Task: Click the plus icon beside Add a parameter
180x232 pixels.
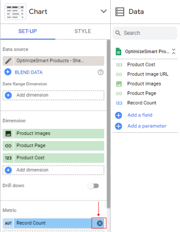Action: pos(119,126)
